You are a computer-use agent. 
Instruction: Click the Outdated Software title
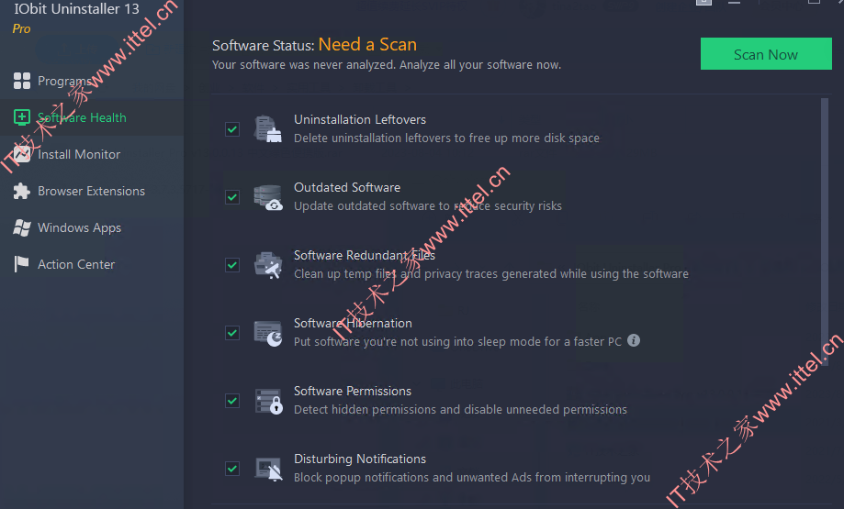coord(346,187)
